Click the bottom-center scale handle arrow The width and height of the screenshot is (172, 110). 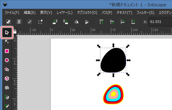113,75
